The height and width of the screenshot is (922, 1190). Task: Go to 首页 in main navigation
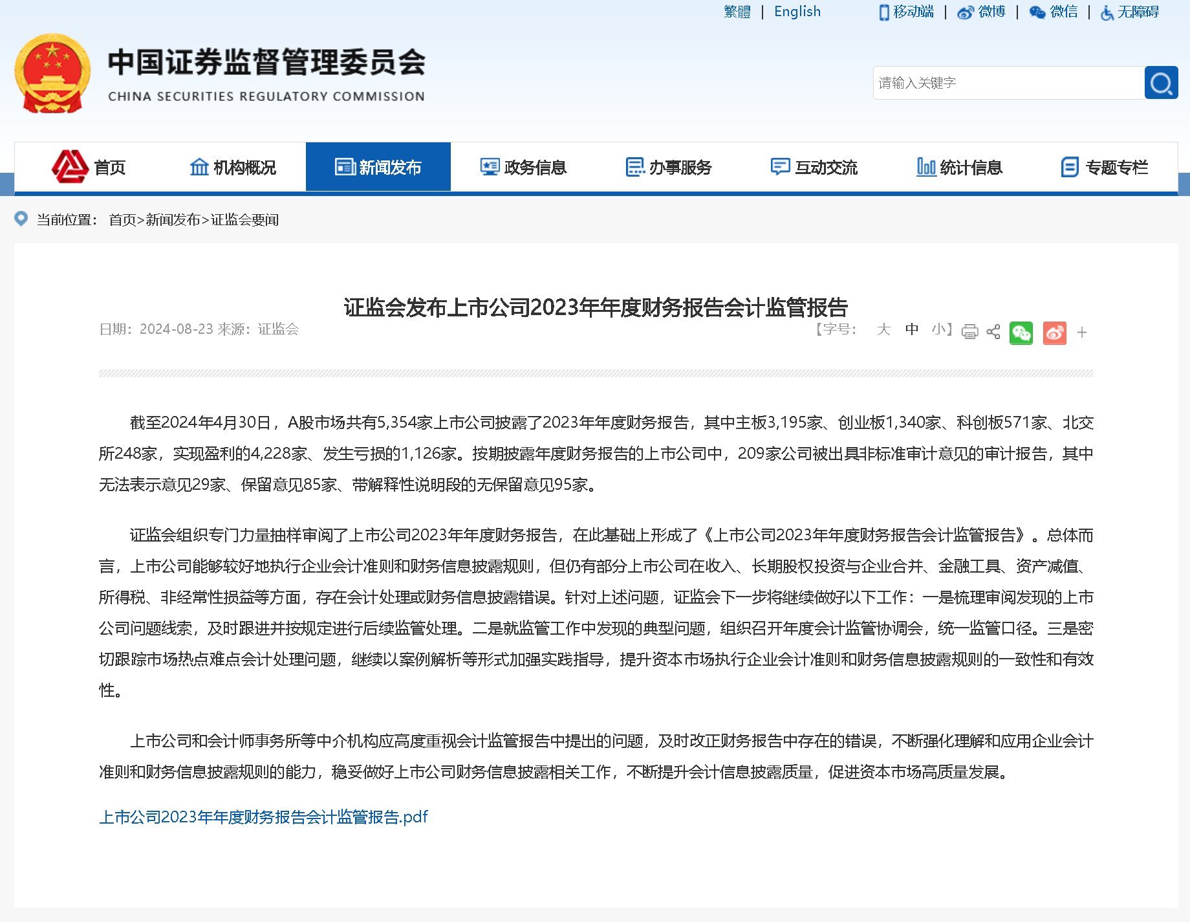[89, 167]
